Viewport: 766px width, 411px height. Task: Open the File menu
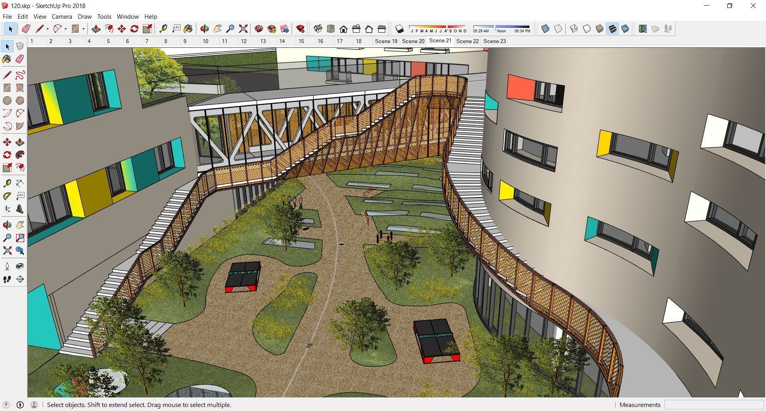coord(7,17)
